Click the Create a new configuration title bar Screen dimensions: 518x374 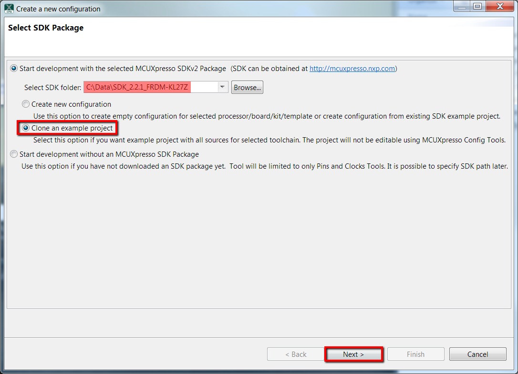[x=191, y=9]
